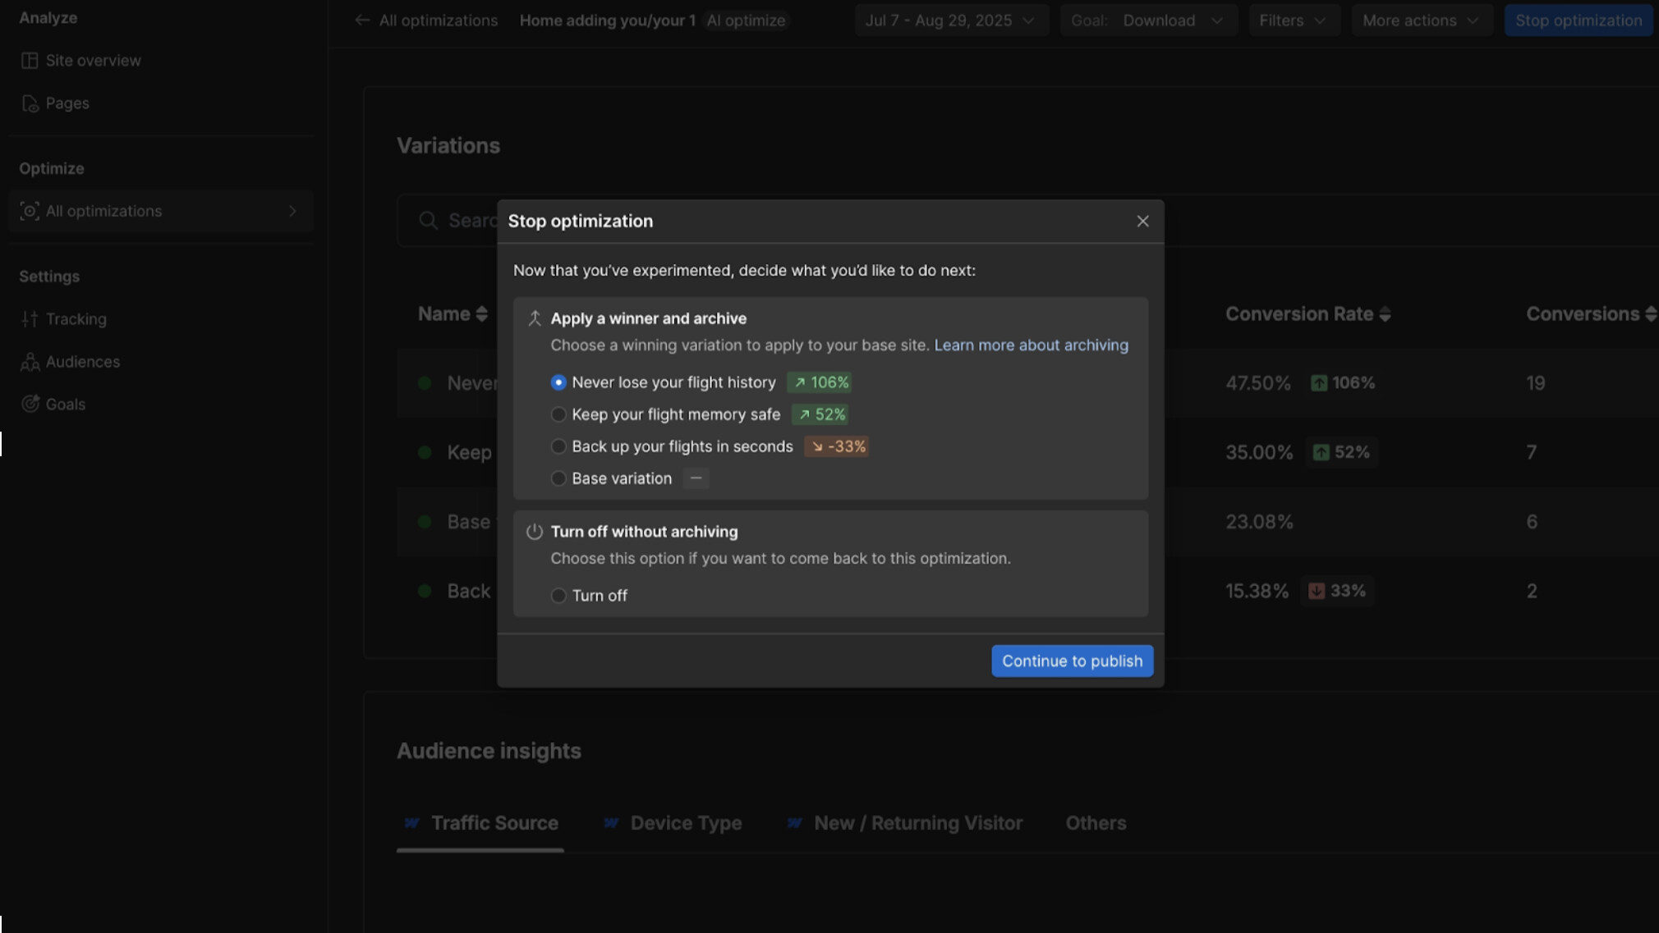Click the Audiences icon in sidebar
The height and width of the screenshot is (933, 1659).
30,362
